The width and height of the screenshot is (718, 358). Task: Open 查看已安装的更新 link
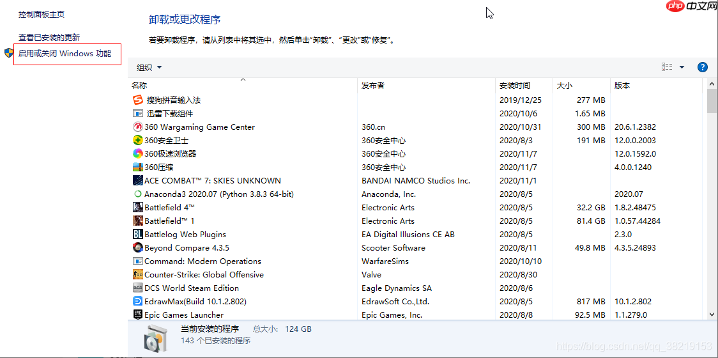49,37
